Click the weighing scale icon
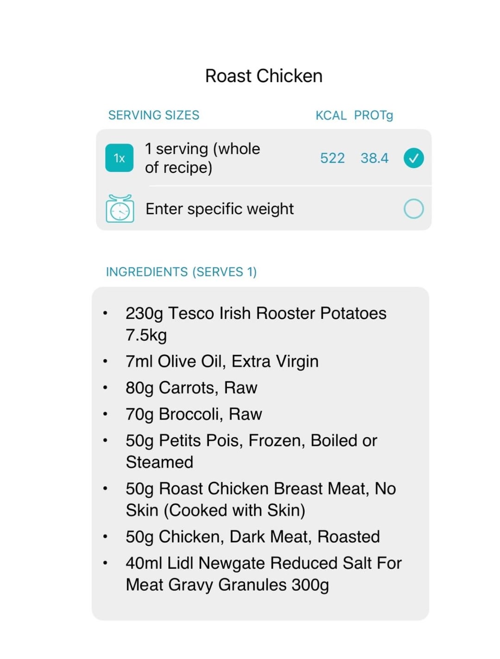This screenshot has width=500, height=659. [x=120, y=209]
